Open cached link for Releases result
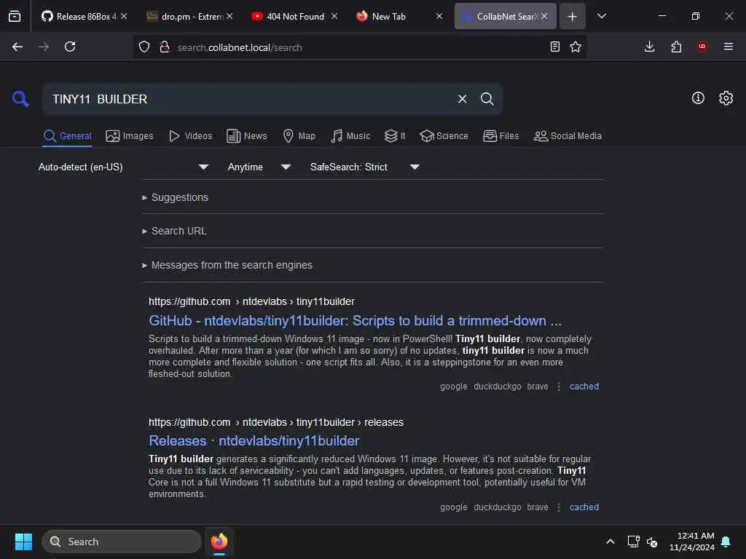The image size is (746, 559). click(584, 507)
